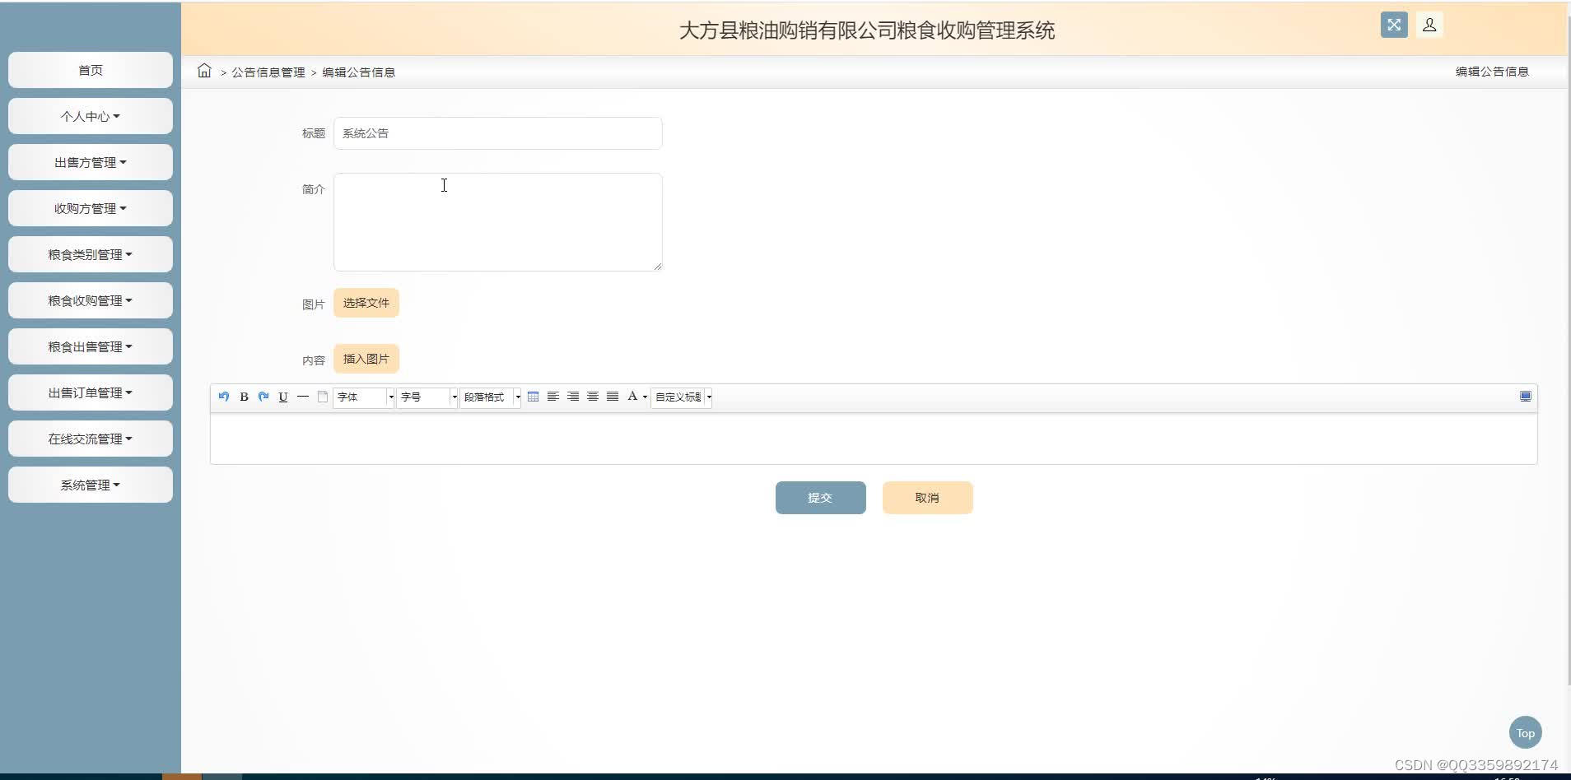The height and width of the screenshot is (780, 1571).
Task: Toggle editor fullscreen icon at toolbar right
Action: tap(1526, 397)
